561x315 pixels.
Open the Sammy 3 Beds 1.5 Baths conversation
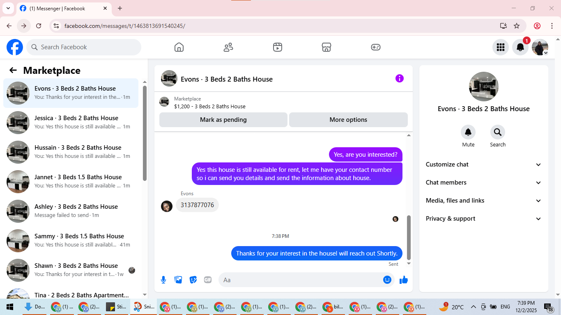tap(71, 241)
